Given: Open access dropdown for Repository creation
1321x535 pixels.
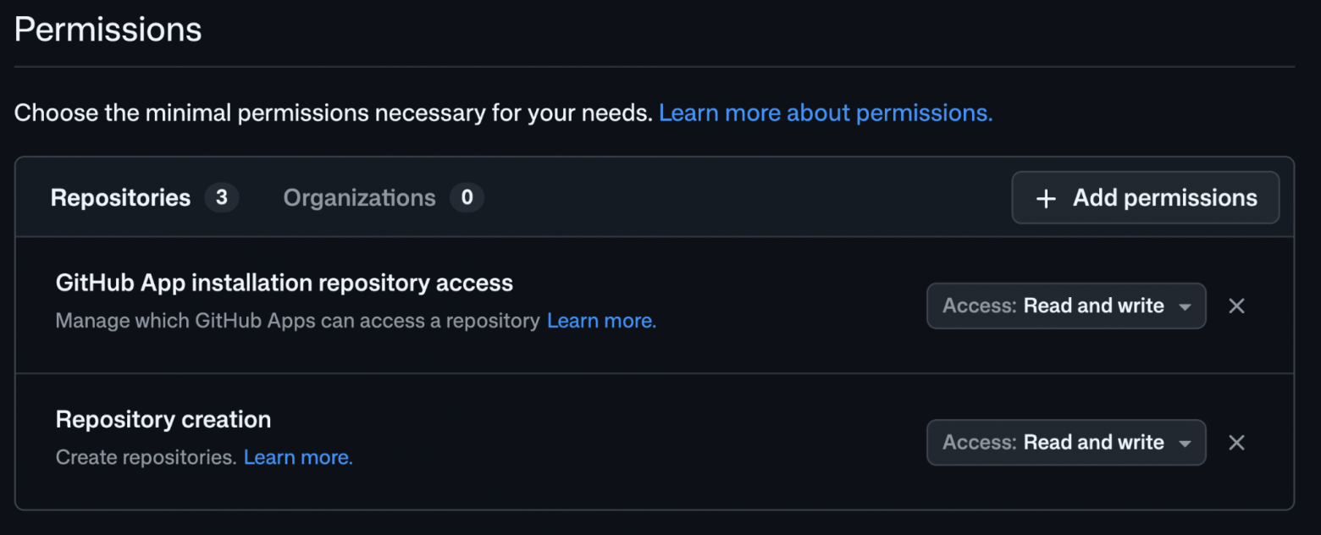Looking at the screenshot, I should pyautogui.click(x=1066, y=442).
